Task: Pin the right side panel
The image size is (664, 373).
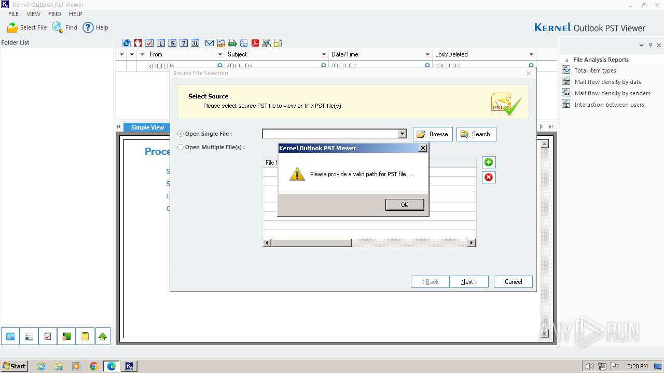Action: tap(650, 46)
